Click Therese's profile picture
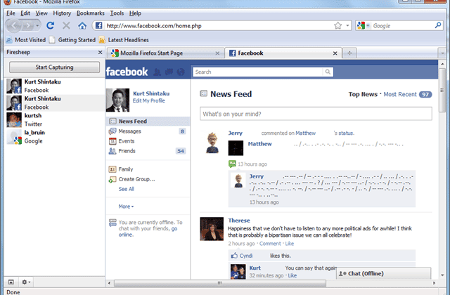Viewport: 450px width, 295px height. [212, 229]
